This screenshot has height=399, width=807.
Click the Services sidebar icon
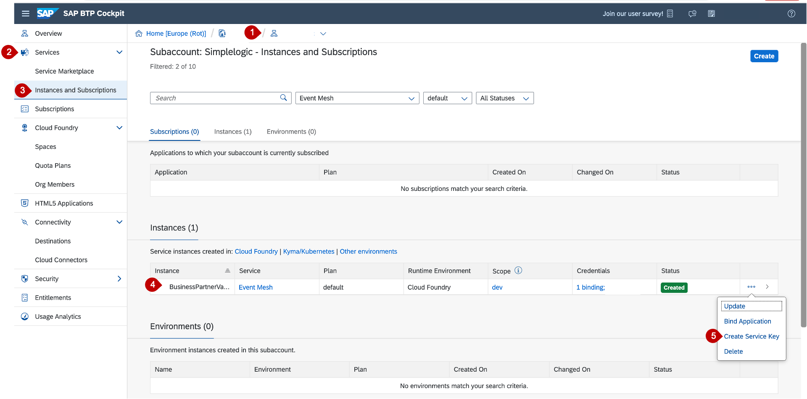pyautogui.click(x=25, y=52)
